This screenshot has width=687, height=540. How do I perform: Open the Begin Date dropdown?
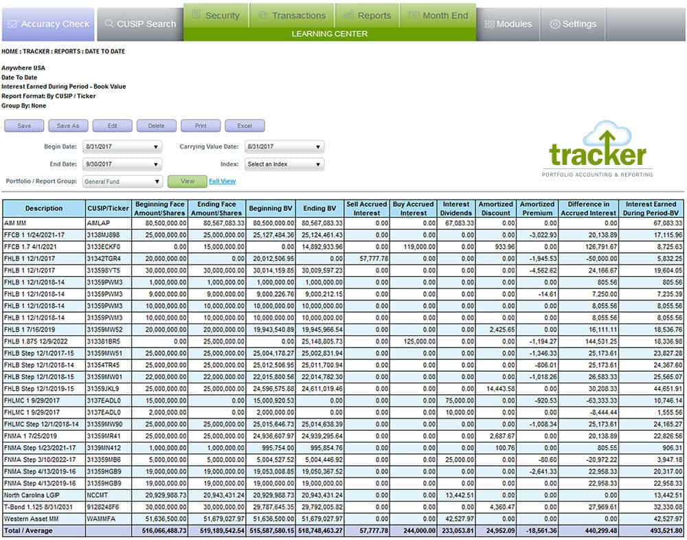pyautogui.click(x=122, y=146)
